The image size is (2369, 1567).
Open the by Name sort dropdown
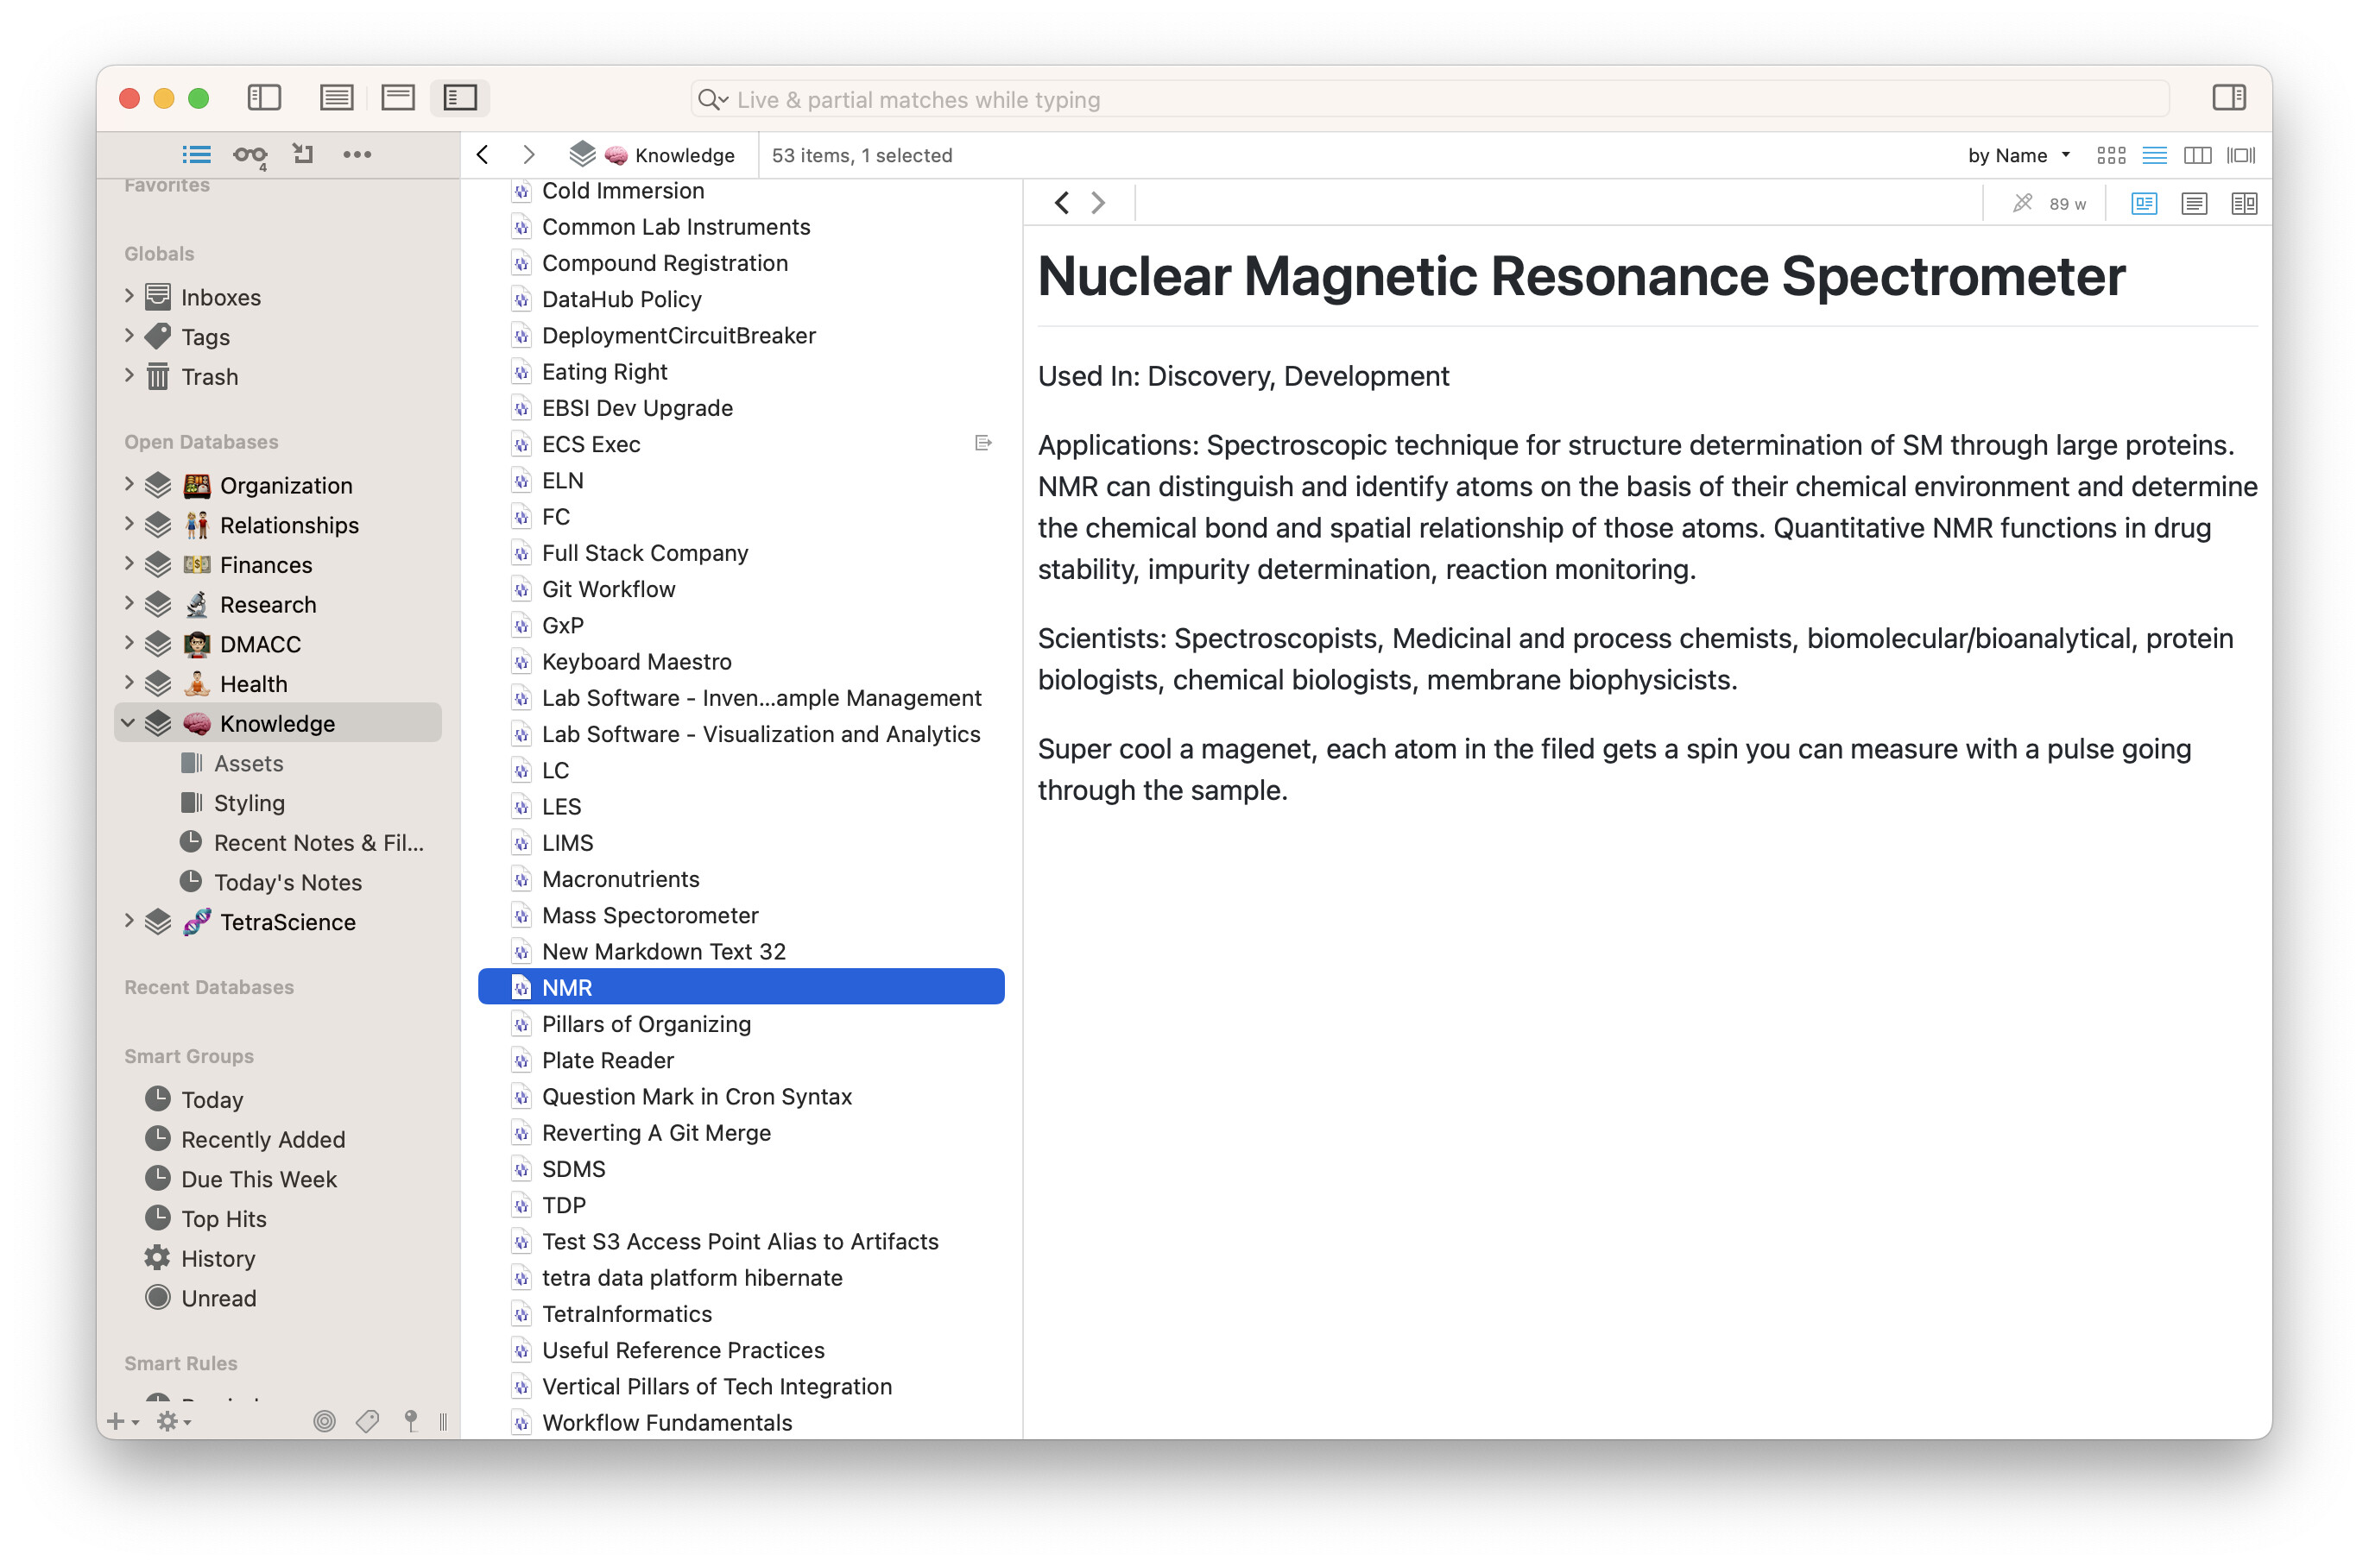[x=2017, y=155]
